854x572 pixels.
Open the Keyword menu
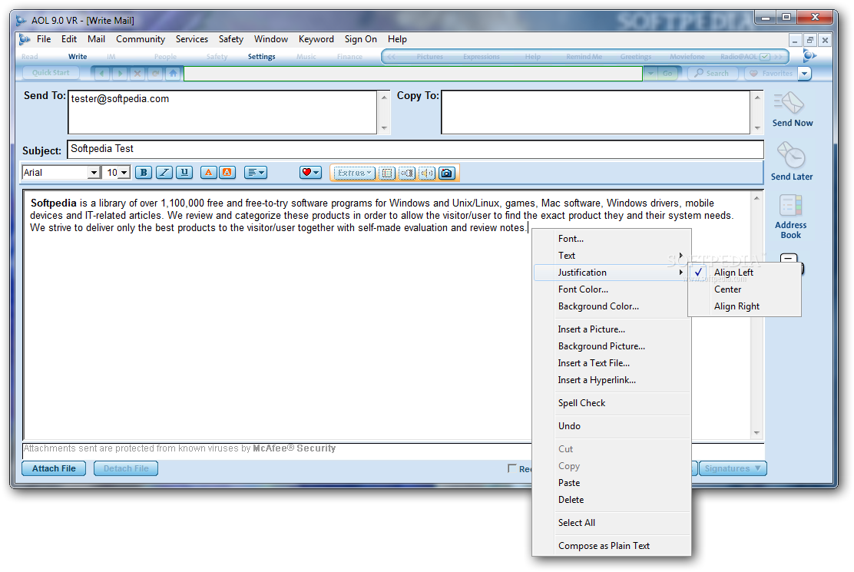[316, 39]
